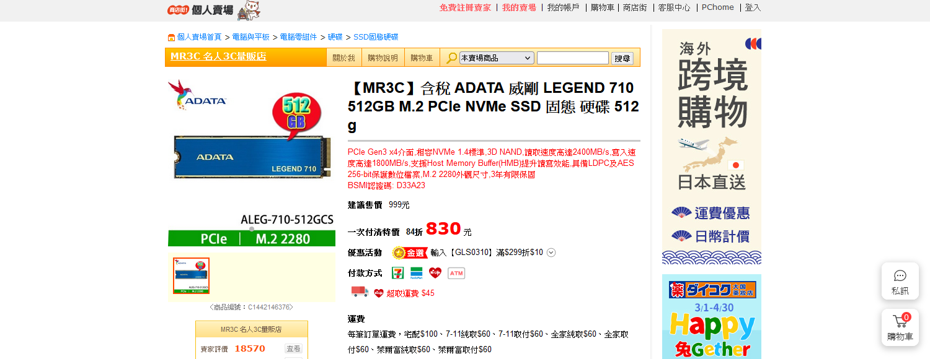Select the ADATA SSD product thumbnail
The height and width of the screenshot is (359, 930).
tap(192, 276)
